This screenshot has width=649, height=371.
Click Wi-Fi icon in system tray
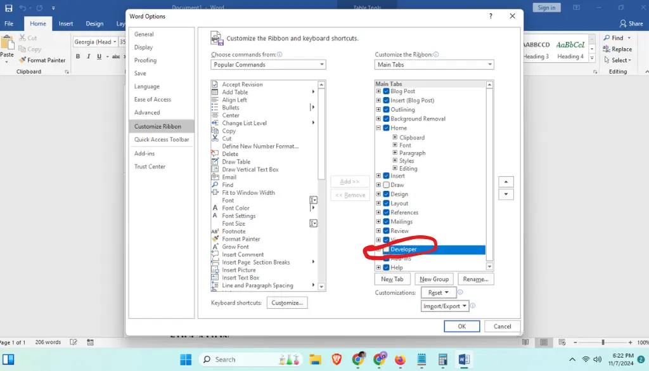[x=586, y=360]
